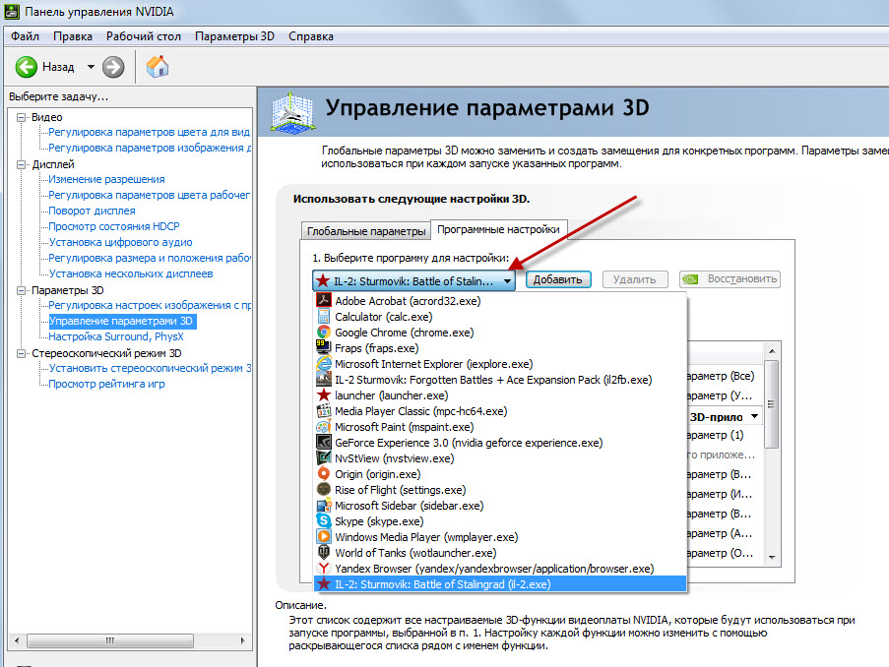Click the NVIDIA Control Panel title icon
Viewport: 889px width, 667px height.
pos(12,12)
